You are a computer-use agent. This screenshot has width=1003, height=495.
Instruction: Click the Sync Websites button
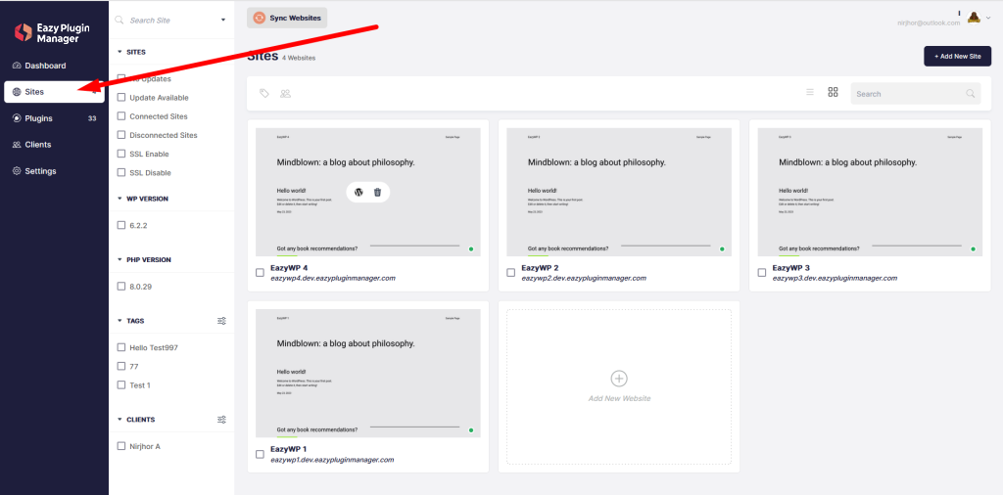pos(287,18)
